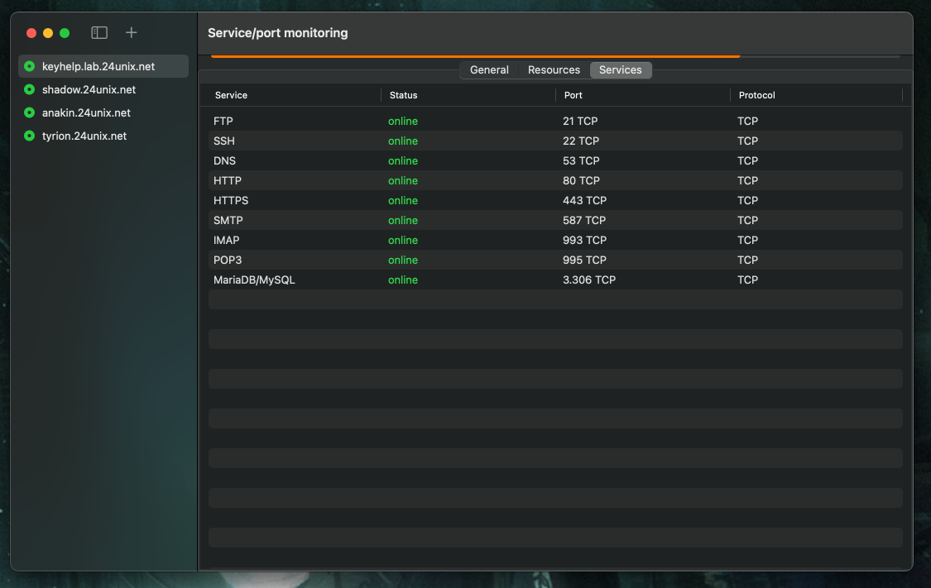931x588 pixels.
Task: Switch to the General tab
Action: [x=489, y=70]
